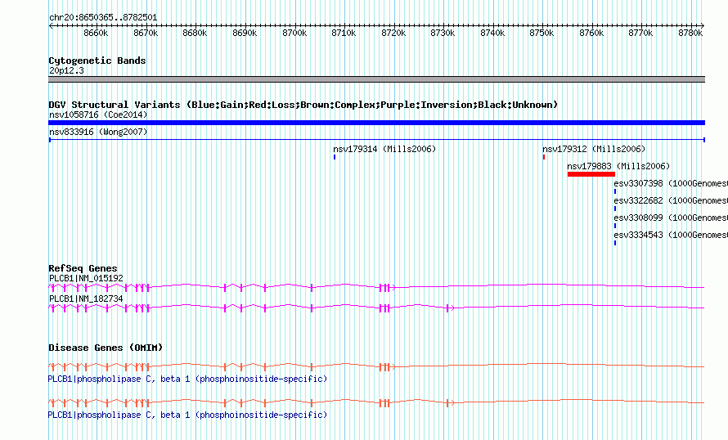Viewport: 728px width, 440px height.
Task: Select the gray 20p12.3 cytogenetic band bar
Action: 376,79
